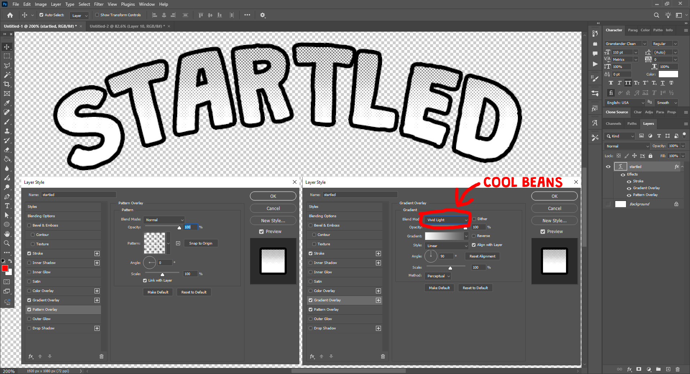Image resolution: width=690 pixels, height=374 pixels.
Task: Click the Faux Bold button in Character panel
Action: pos(611,83)
